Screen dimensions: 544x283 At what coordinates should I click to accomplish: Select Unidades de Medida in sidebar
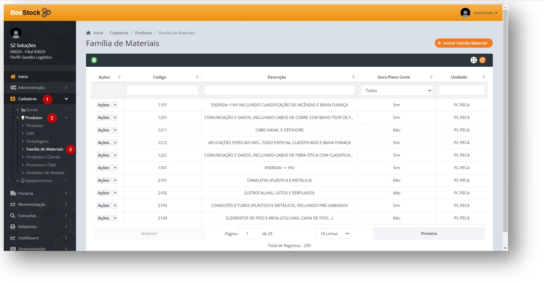coord(45,173)
